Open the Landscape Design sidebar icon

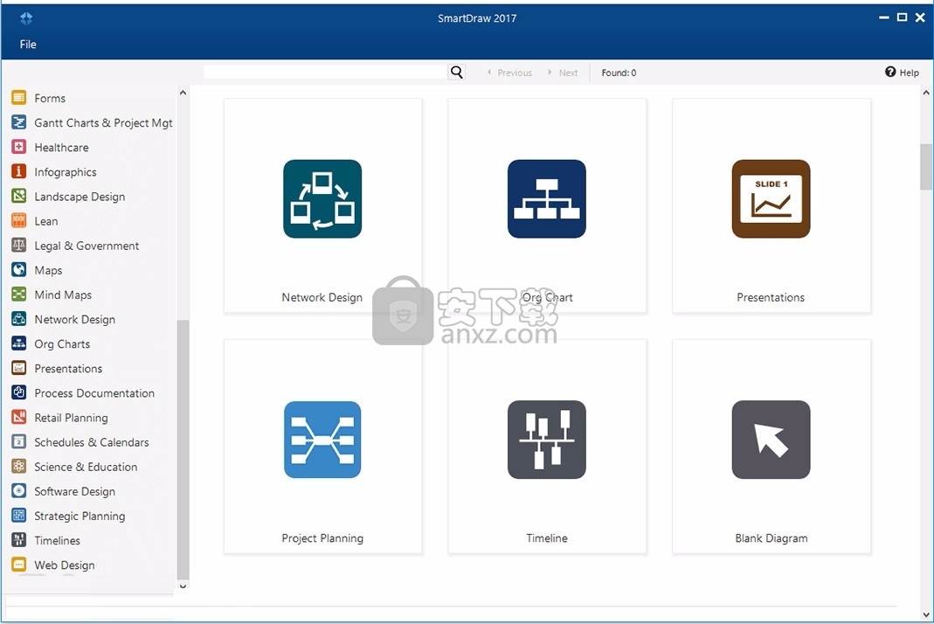tap(19, 196)
